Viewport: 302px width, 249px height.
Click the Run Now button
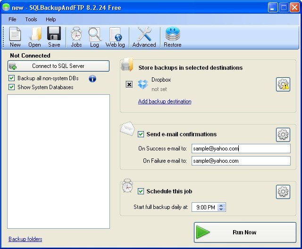245,232
